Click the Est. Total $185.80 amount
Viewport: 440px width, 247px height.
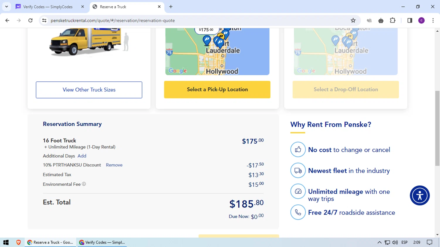(246, 204)
